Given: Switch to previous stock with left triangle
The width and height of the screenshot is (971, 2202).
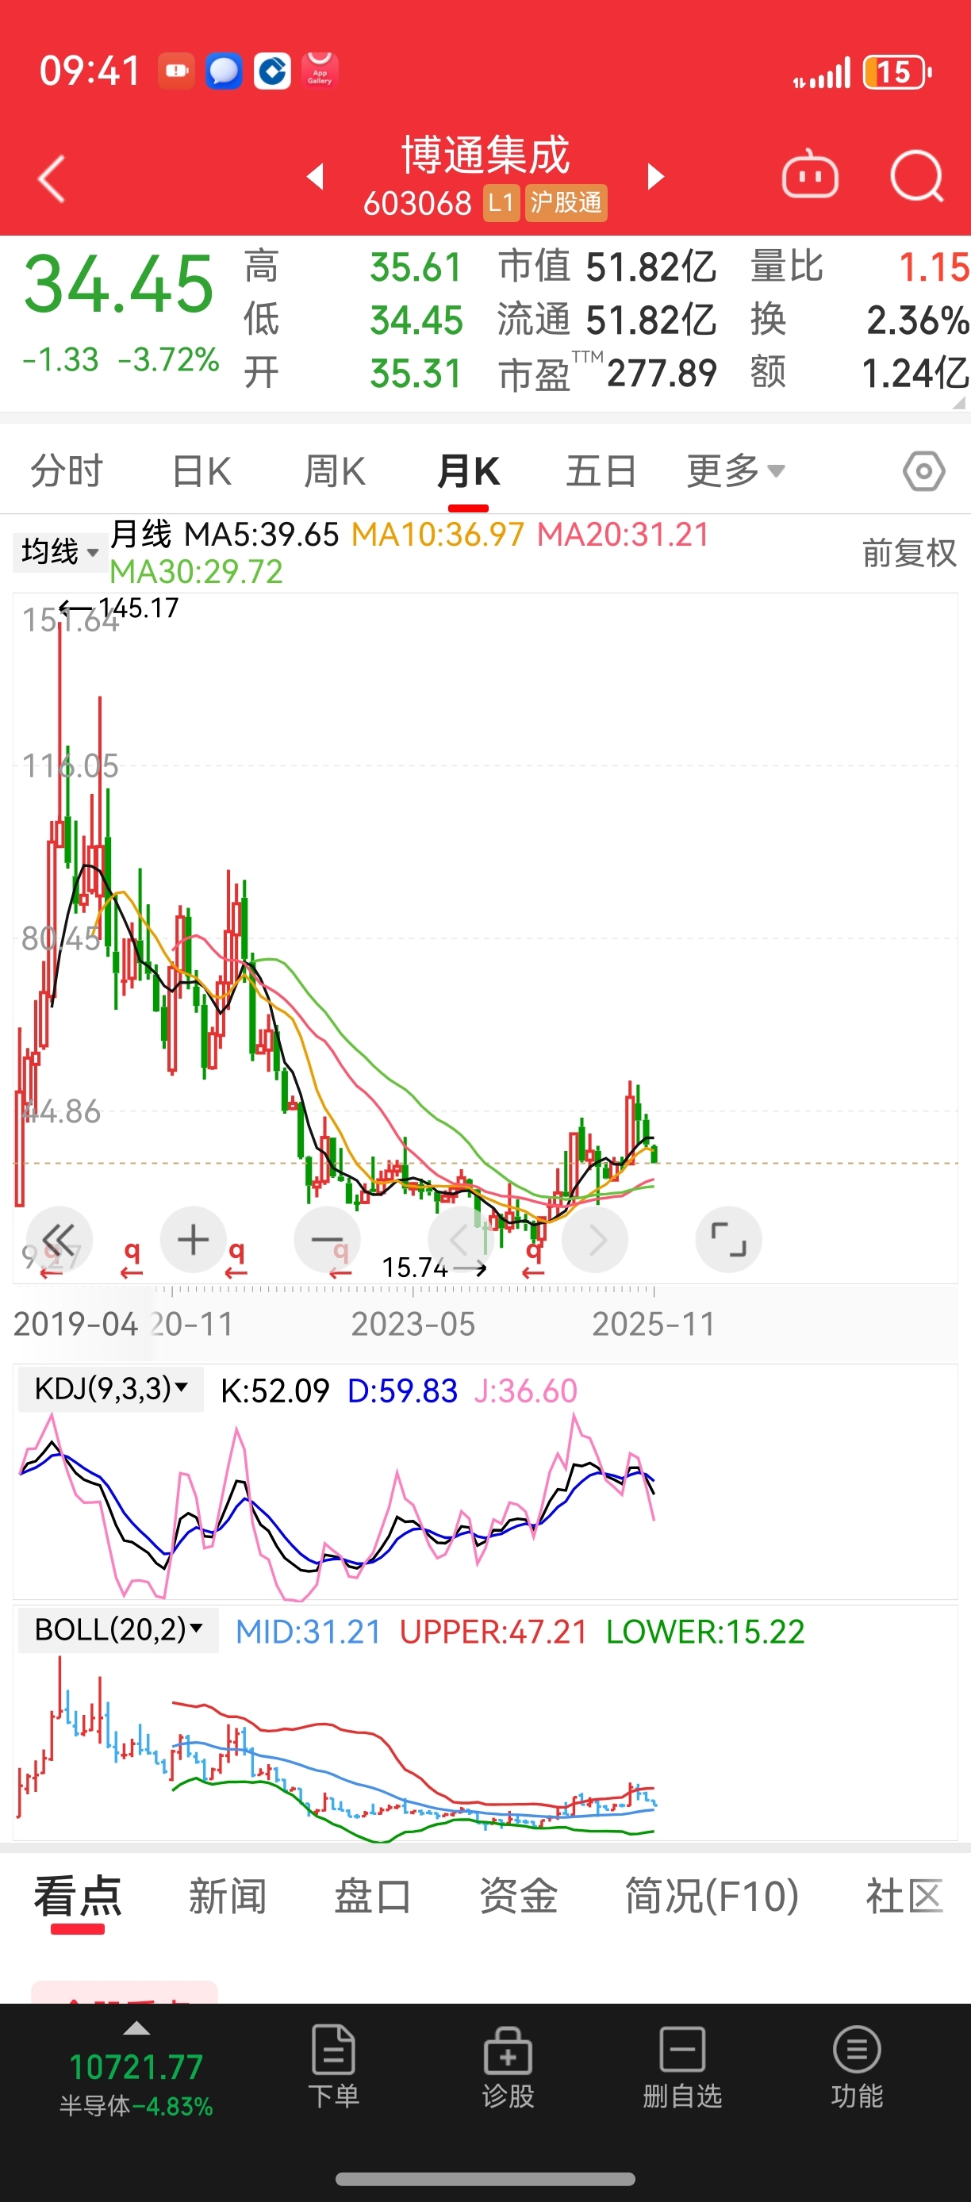Looking at the screenshot, I should (x=316, y=177).
